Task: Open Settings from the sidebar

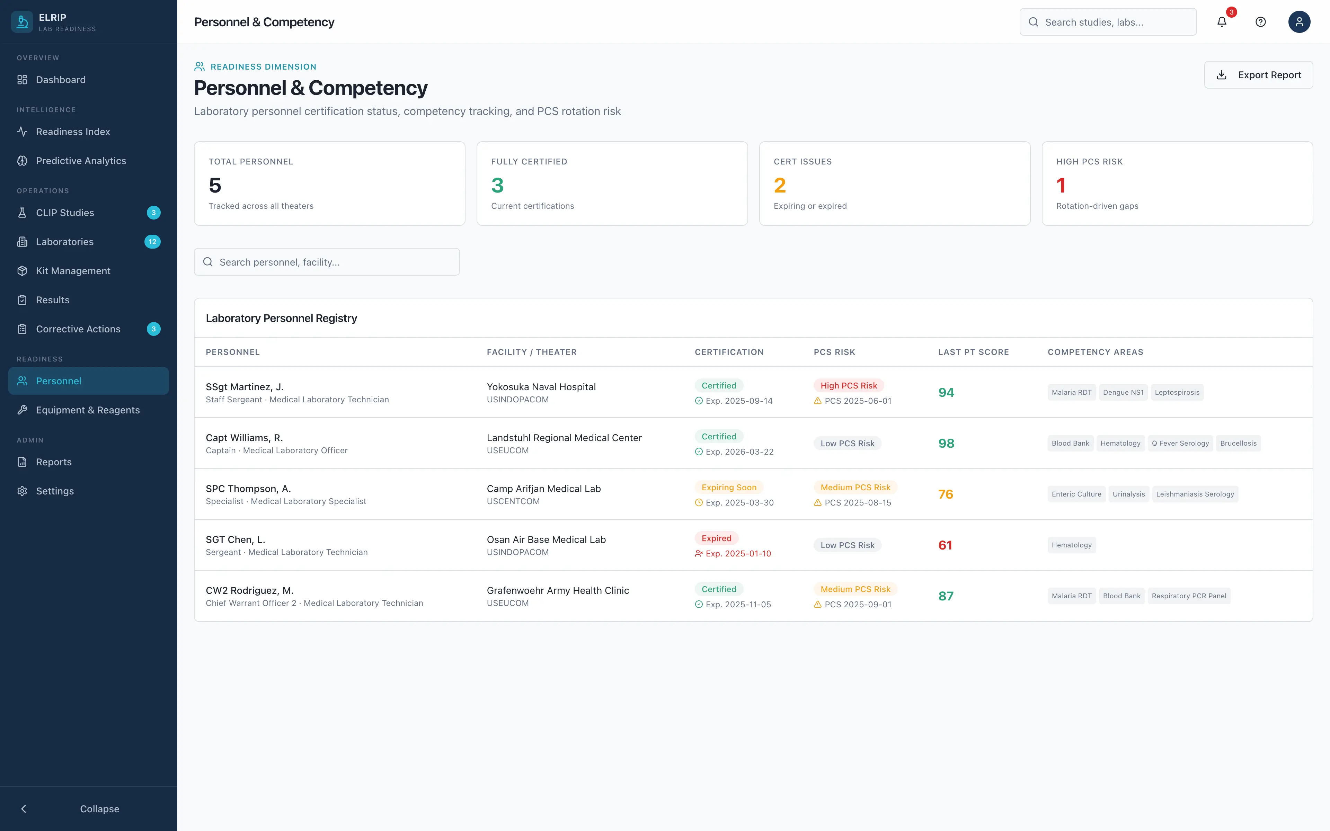Action: pos(54,491)
